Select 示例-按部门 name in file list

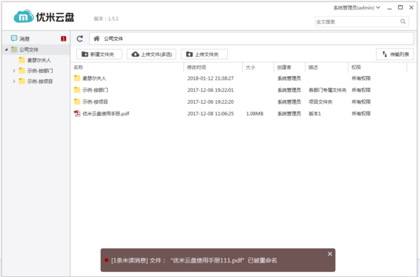tap(95, 90)
